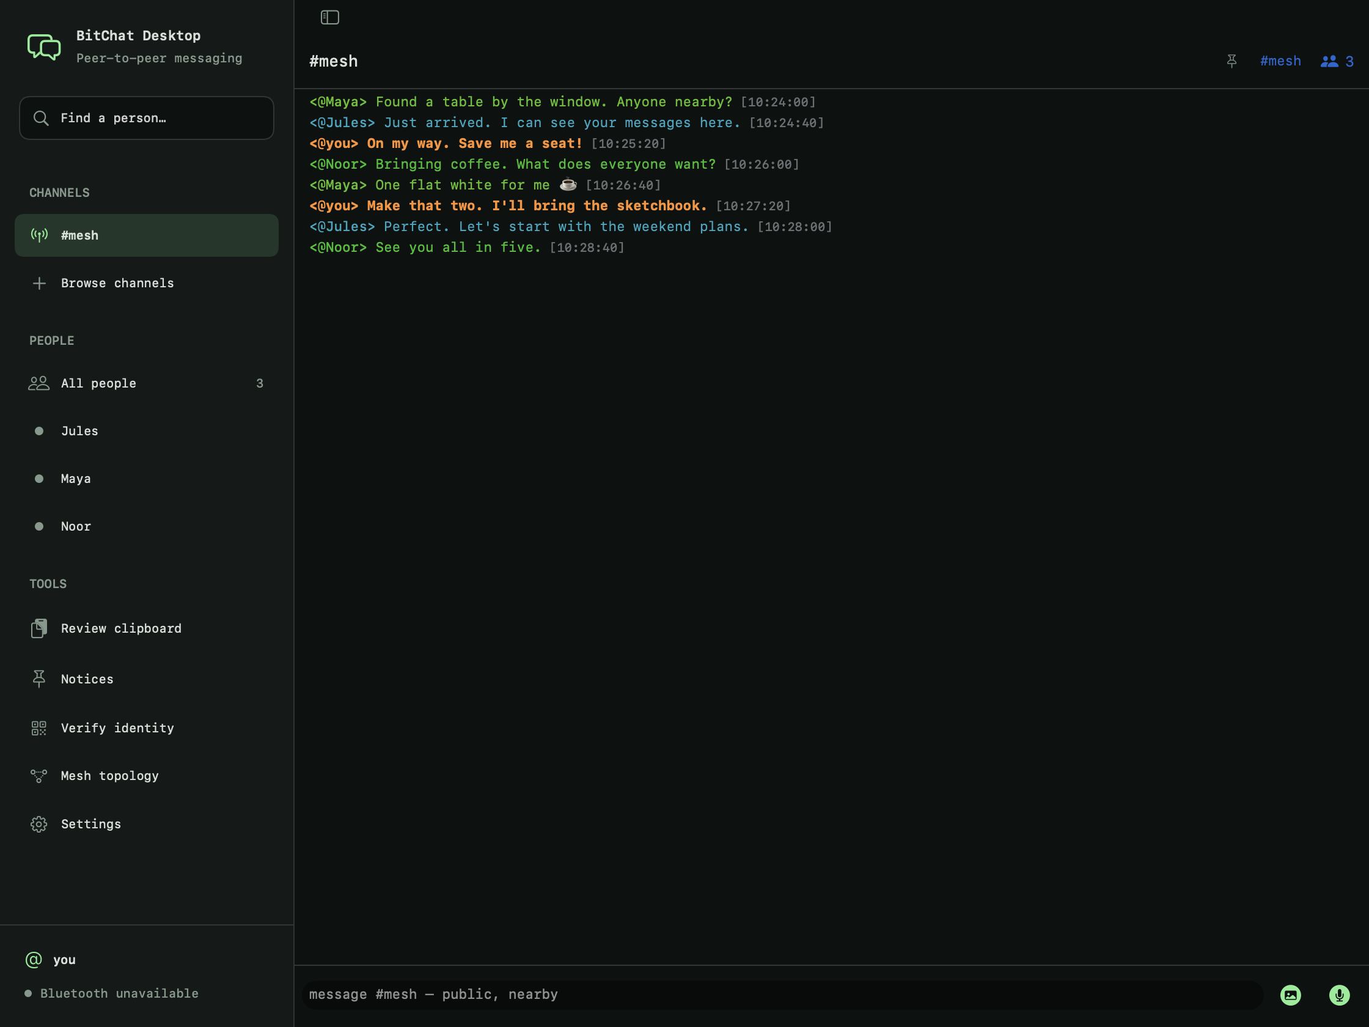
Task: Click Maya's message 'Found a table by the window'
Action: pyautogui.click(x=563, y=101)
